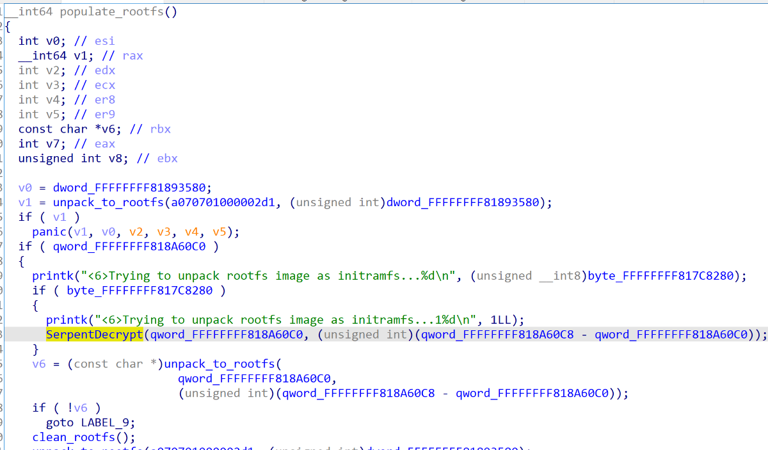Click the __int64 return type of populate_rootfs
This screenshot has height=450, width=768.
click(x=29, y=12)
